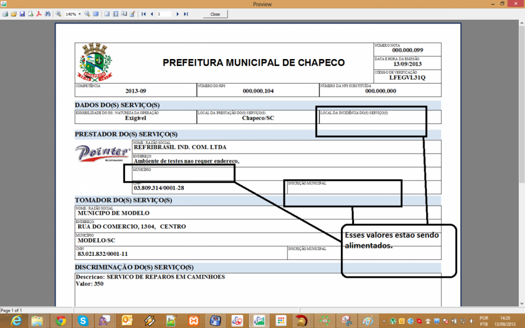Save the report with the floppy disk icon

click(x=22, y=14)
